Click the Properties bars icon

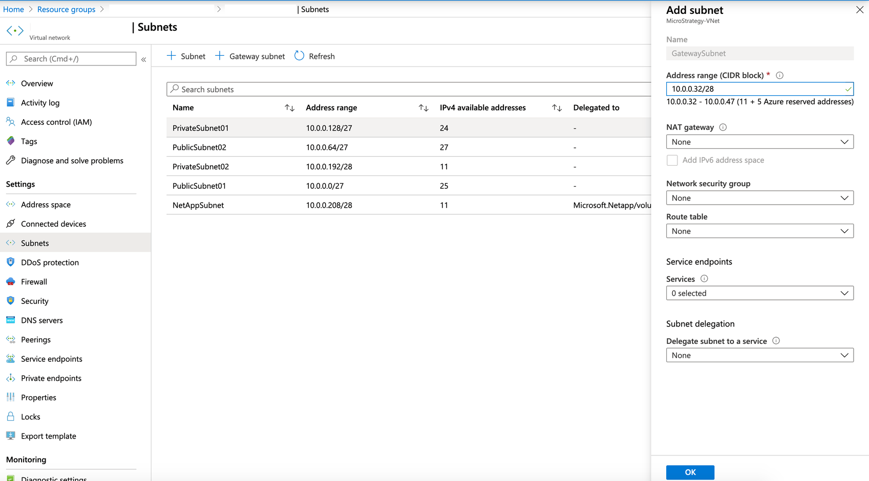click(10, 397)
